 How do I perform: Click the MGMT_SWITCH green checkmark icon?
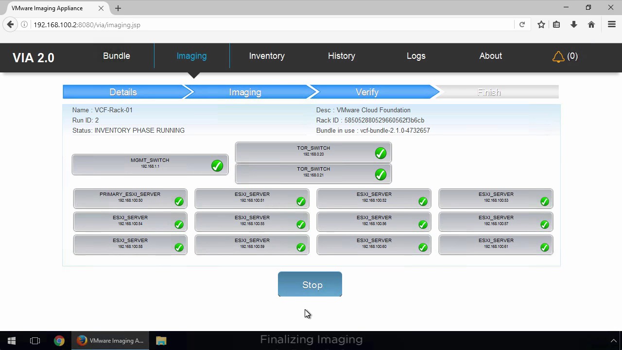pos(217,166)
